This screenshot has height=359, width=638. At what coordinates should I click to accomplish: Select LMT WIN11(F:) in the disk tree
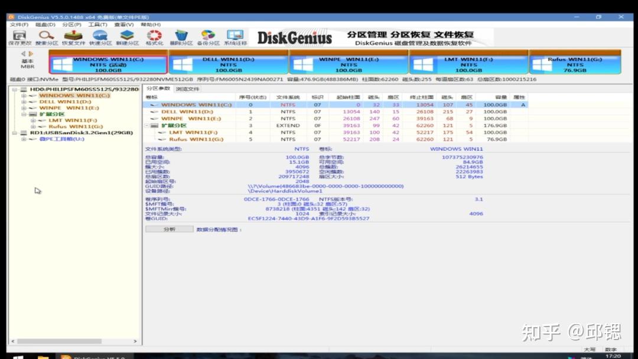[73, 120]
